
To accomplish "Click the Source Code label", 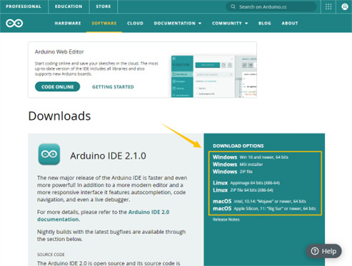I will [x=51, y=255].
